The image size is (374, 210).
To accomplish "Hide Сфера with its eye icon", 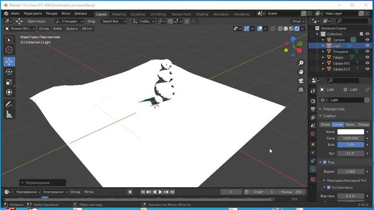I will [368, 57].
